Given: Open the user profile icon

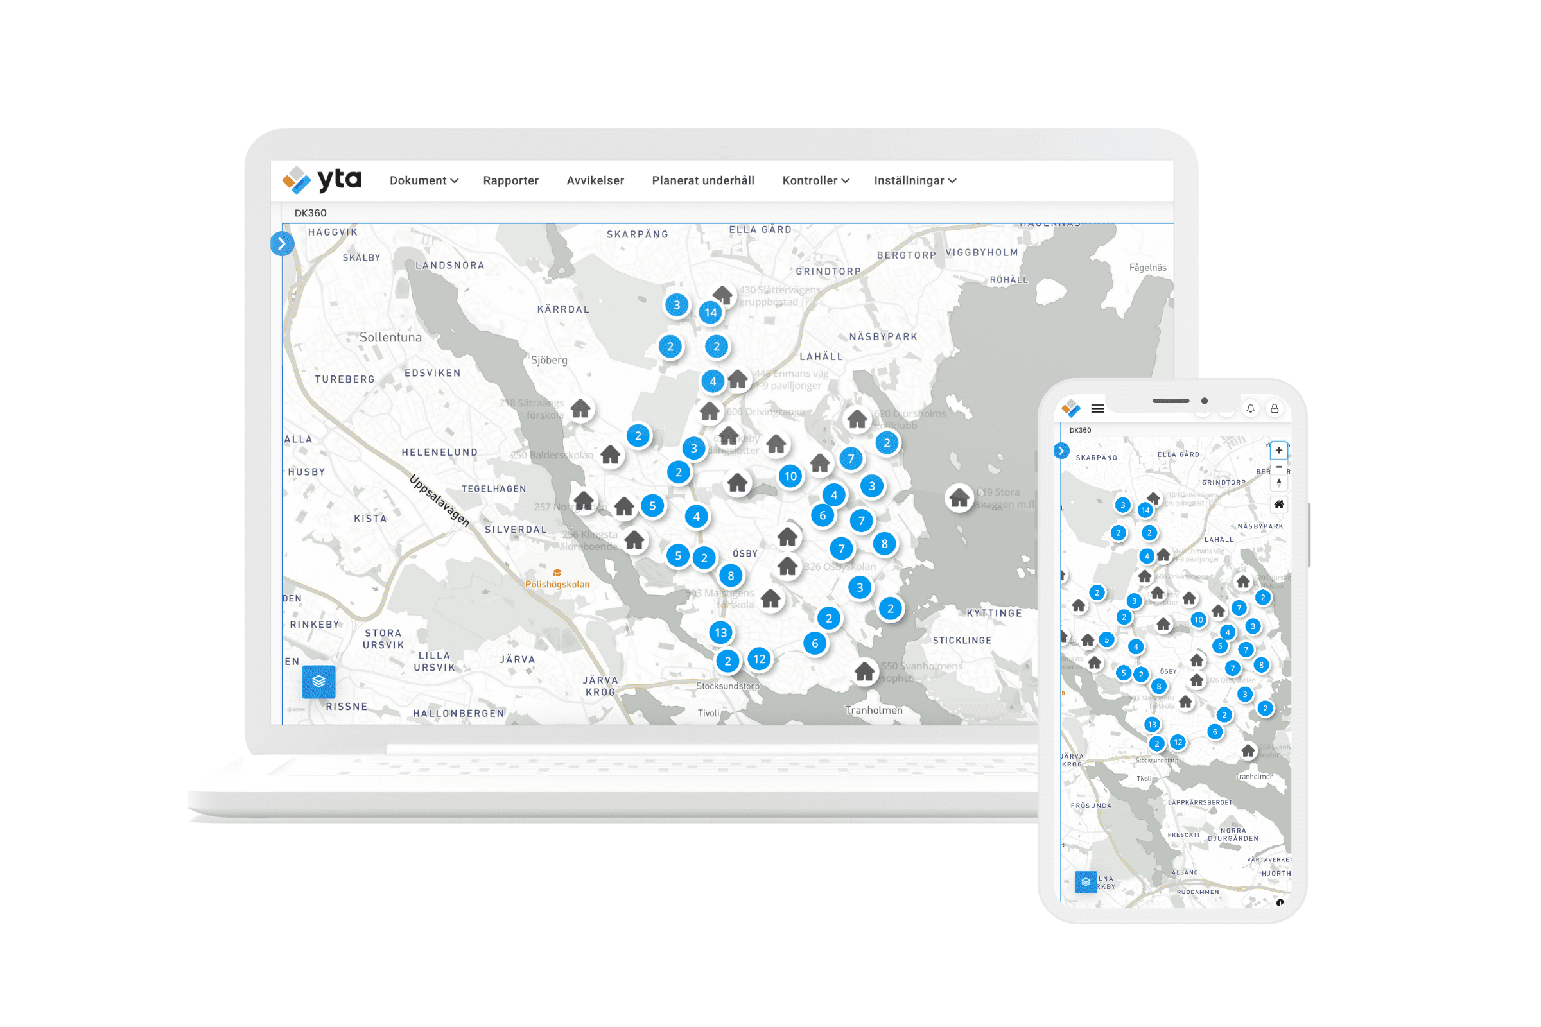Looking at the screenshot, I should (x=1275, y=409).
